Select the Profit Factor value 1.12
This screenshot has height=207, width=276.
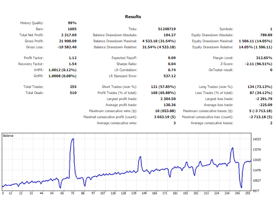[x=72, y=58]
